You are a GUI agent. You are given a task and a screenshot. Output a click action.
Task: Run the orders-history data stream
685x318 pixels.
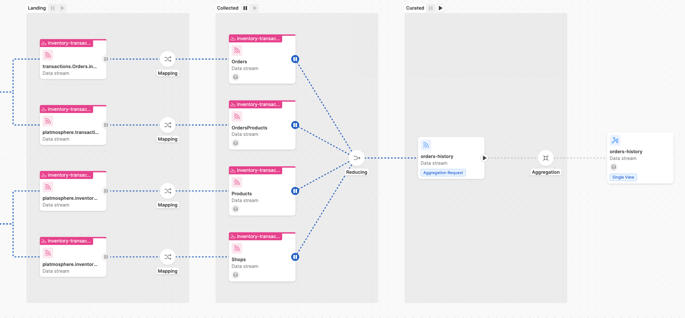[x=484, y=158]
